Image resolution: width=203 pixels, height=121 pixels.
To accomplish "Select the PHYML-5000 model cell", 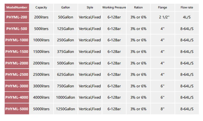I will [17, 109].
